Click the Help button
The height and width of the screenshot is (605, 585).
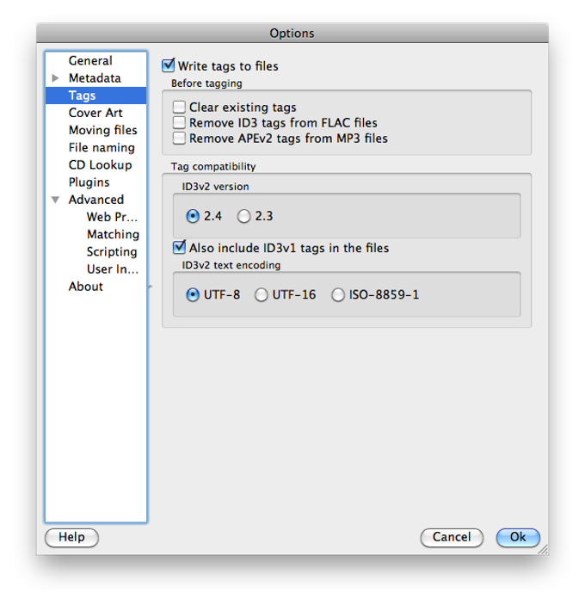coord(71,538)
